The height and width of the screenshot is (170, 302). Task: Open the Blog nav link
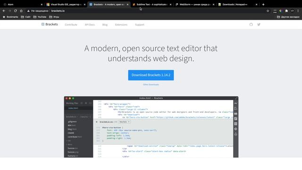(x=105, y=25)
